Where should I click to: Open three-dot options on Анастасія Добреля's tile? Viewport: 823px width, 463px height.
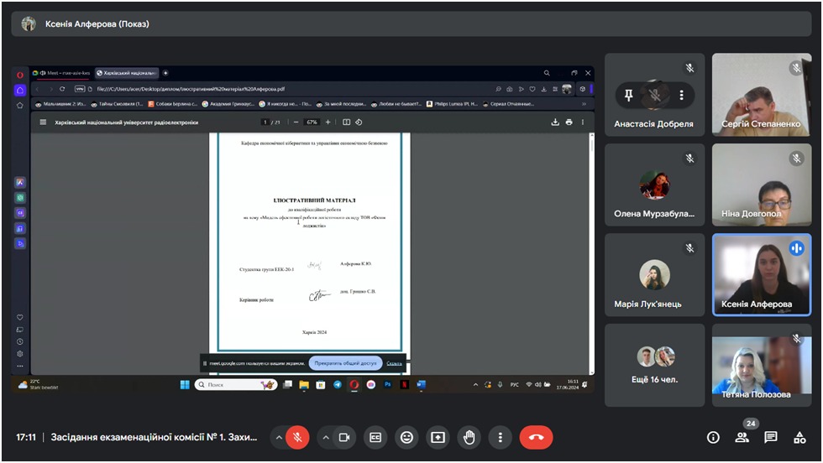pos(681,96)
